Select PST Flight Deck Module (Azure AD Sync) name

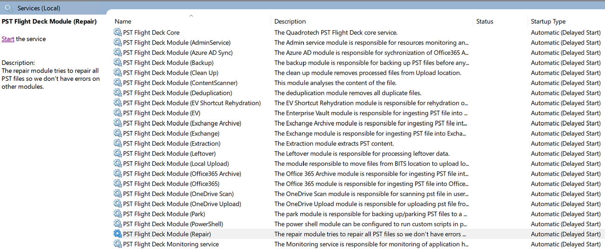tap(178, 52)
